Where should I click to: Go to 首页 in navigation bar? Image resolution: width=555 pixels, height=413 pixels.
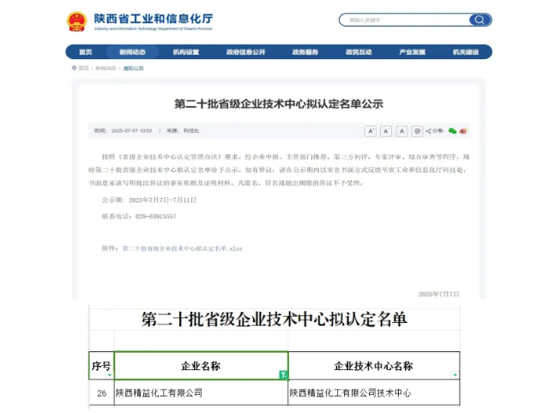point(85,51)
